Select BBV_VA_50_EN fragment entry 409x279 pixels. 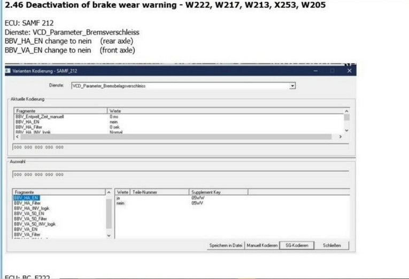28,214
